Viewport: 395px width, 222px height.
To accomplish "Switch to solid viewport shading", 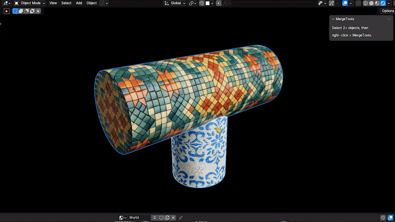I will point(371,3).
